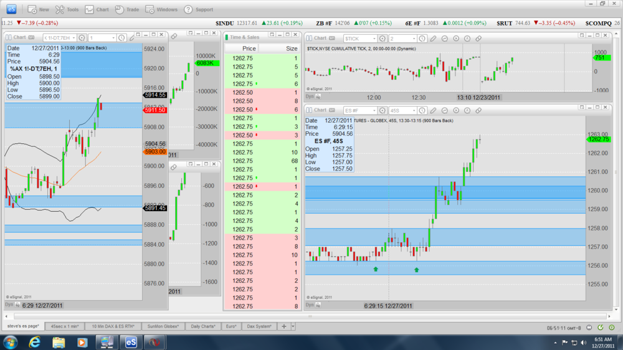Open studies icon in $TICK chart toolbar
This screenshot has height=350, width=623.
tap(445, 39)
